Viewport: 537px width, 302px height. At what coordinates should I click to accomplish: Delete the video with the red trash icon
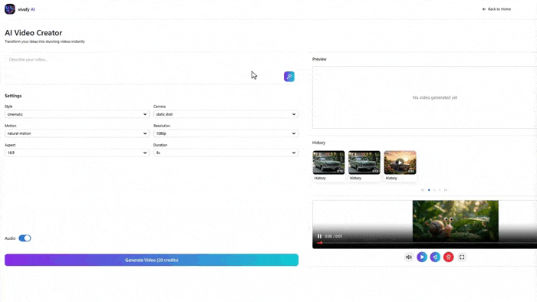pos(449,257)
